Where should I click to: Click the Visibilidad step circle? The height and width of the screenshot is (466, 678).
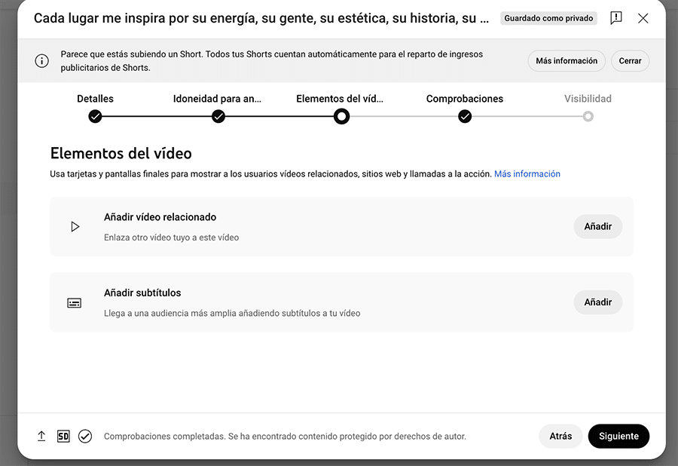point(588,116)
